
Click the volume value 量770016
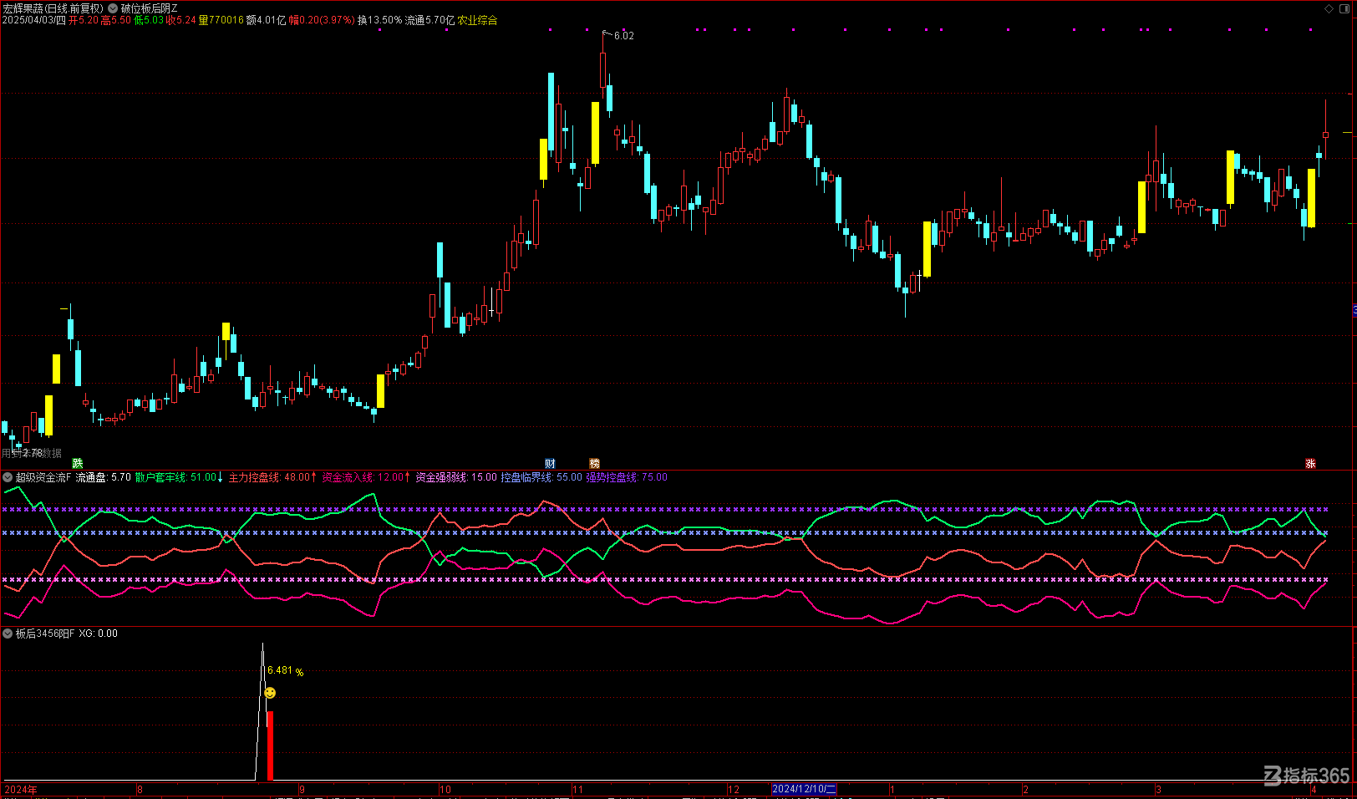[x=221, y=20]
